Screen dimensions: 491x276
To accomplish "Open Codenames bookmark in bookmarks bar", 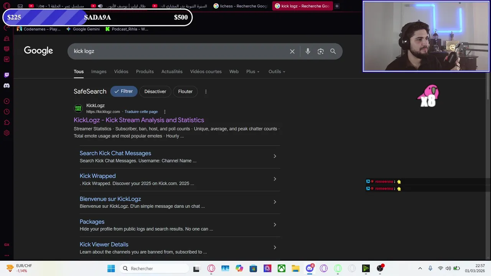I will coord(38,29).
